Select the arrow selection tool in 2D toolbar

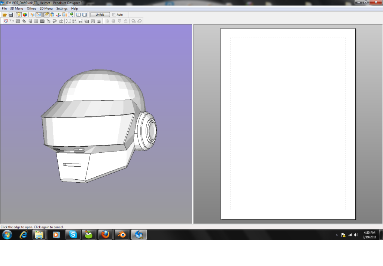click(x=6, y=21)
